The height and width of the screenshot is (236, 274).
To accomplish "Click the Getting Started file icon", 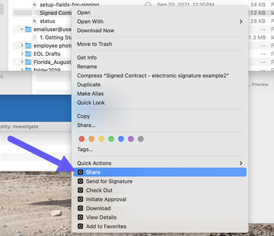I will click(35, 38).
